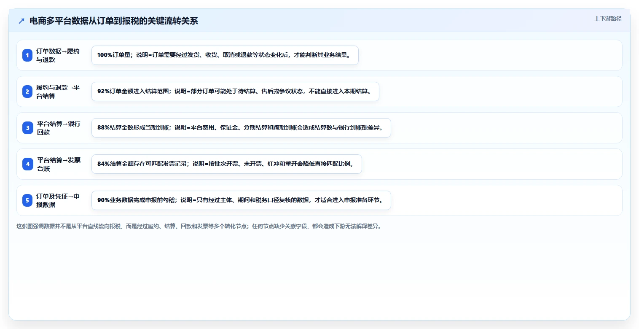
Task: Click the blue step badge 3
Action: pos(27,128)
